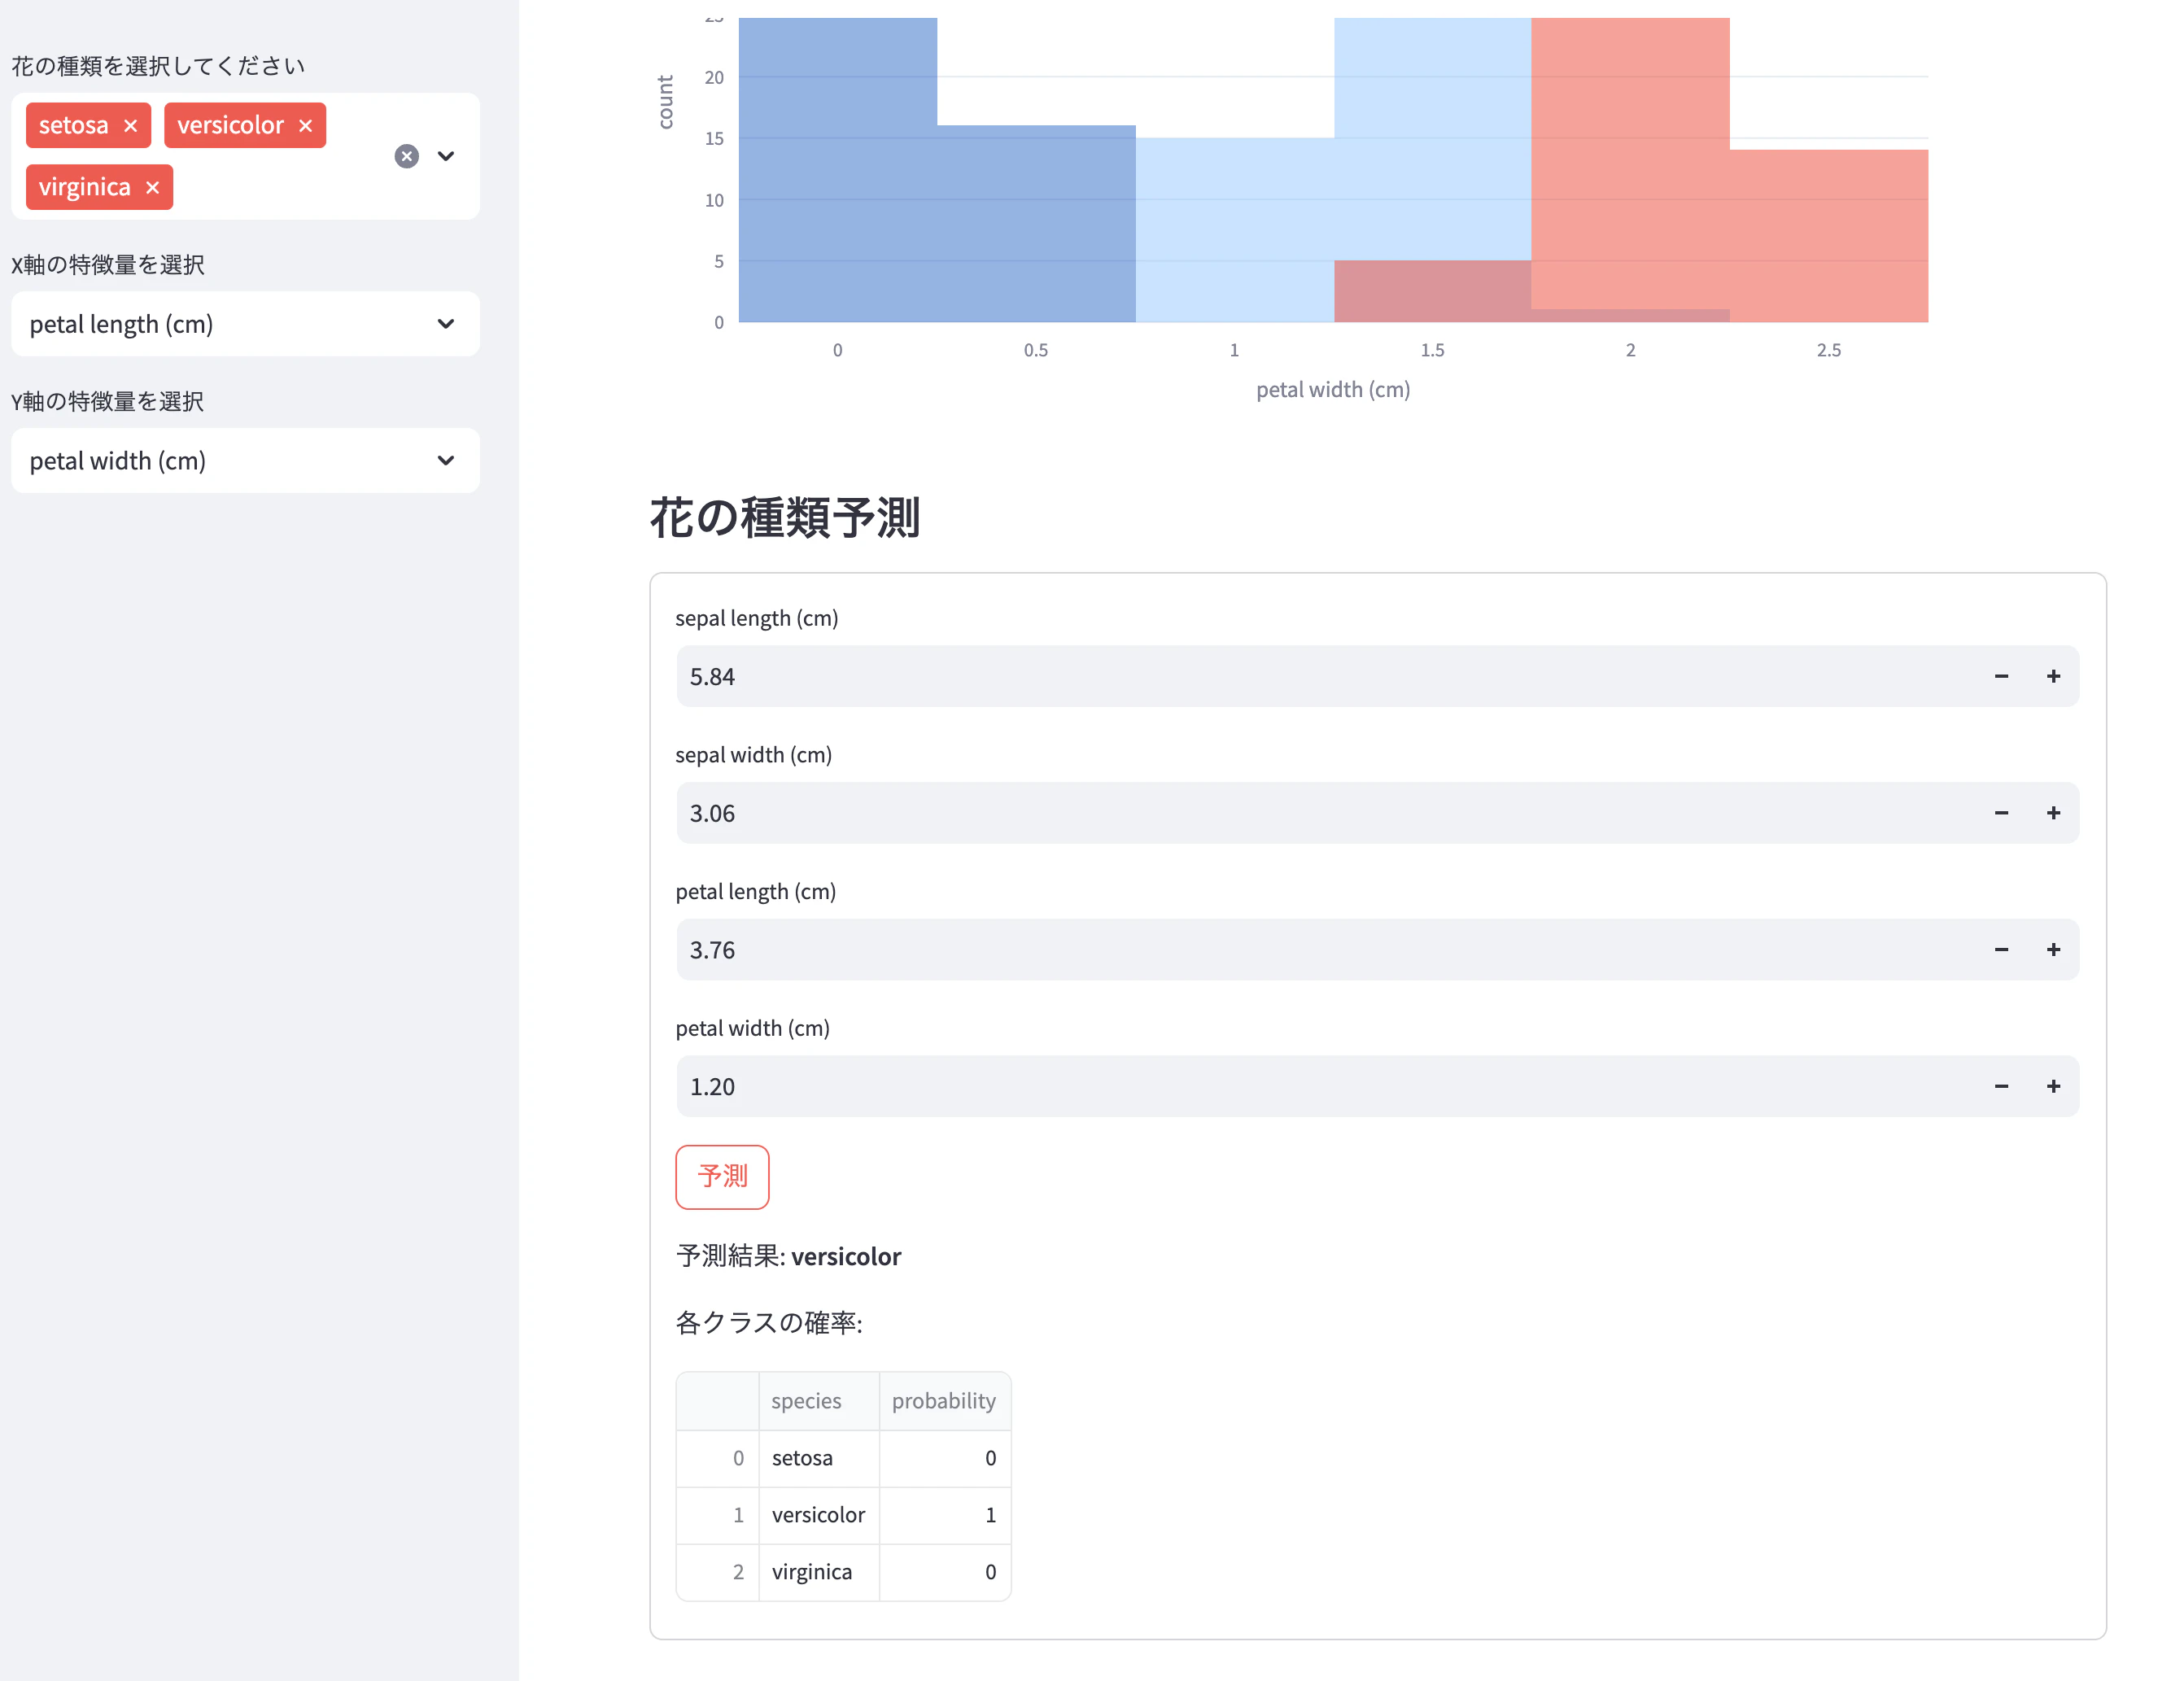Expand the flower species multiselect dropdown
The image size is (2184, 1681).
446,156
